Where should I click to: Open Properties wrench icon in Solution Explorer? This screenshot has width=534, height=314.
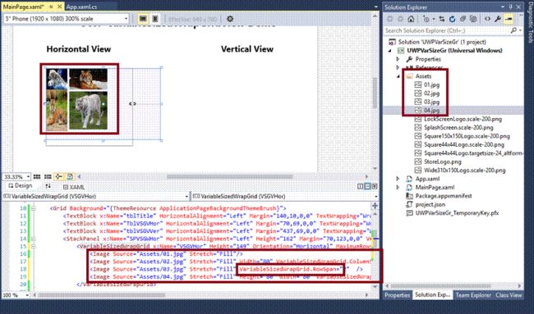498,19
